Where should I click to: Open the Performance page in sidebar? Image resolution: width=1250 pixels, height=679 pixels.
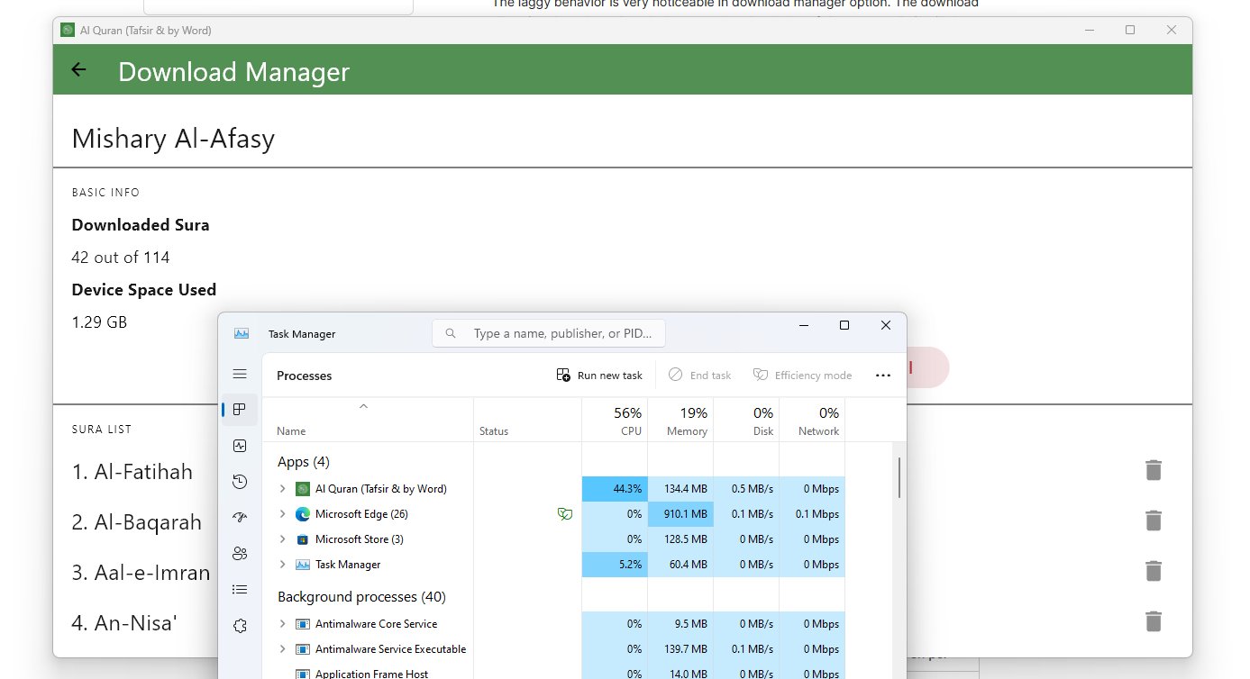point(240,446)
